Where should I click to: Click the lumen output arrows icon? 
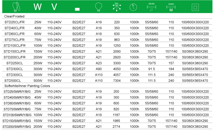pos(117,6)
